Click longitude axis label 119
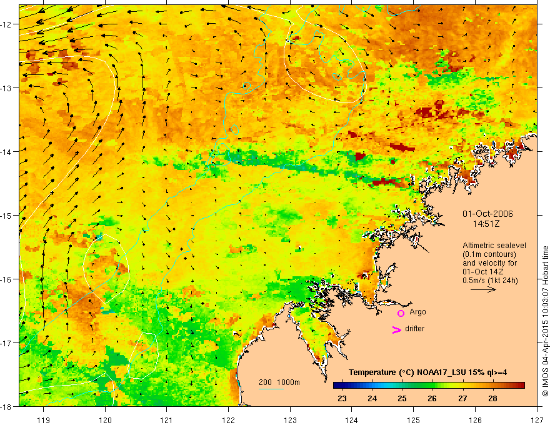The height and width of the screenshot is (425, 550). pyautogui.click(x=44, y=420)
